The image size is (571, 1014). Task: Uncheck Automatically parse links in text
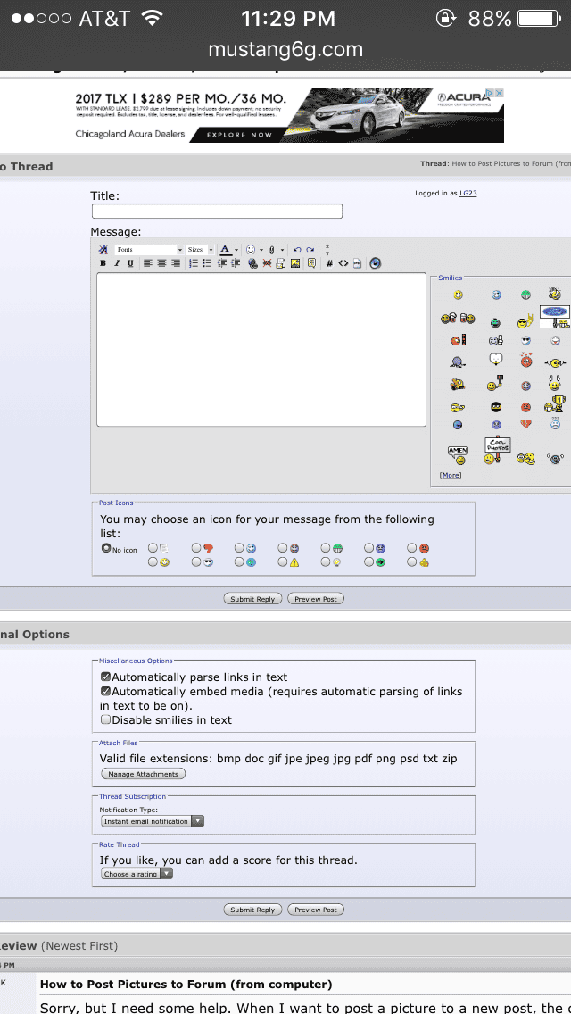106,677
